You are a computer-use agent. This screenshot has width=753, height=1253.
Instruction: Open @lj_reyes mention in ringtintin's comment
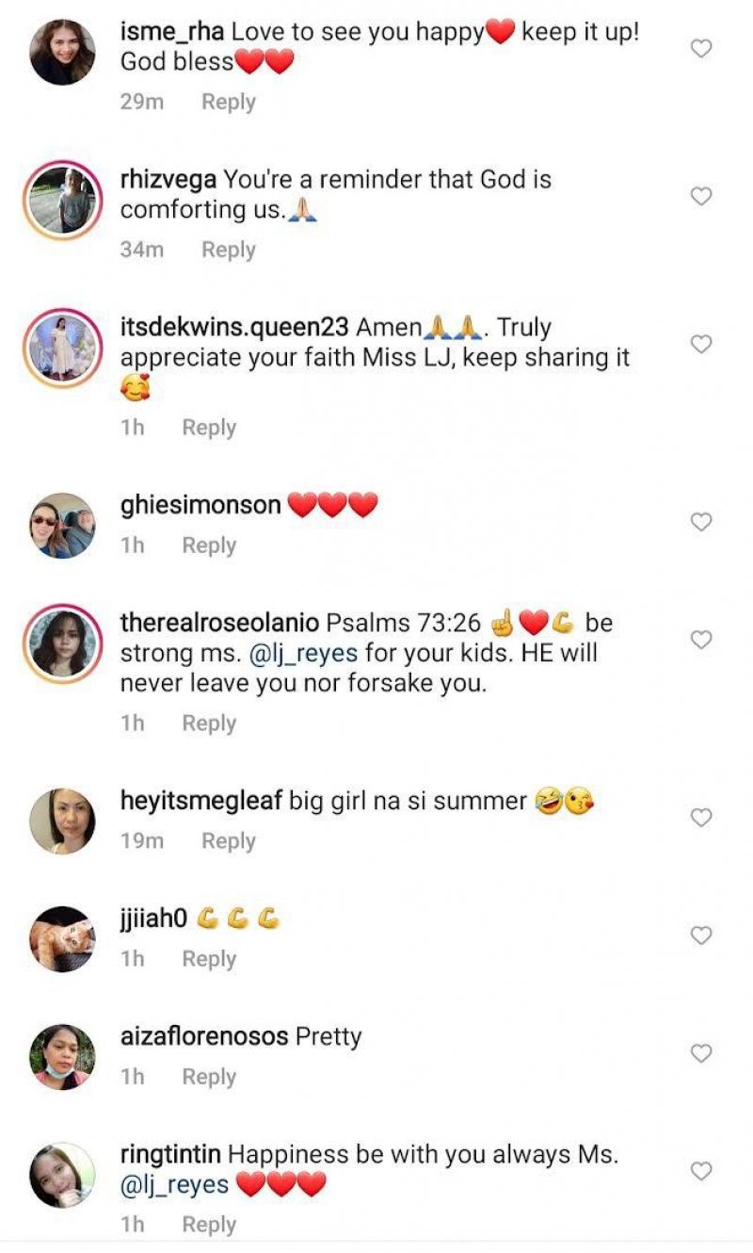coord(174,1184)
